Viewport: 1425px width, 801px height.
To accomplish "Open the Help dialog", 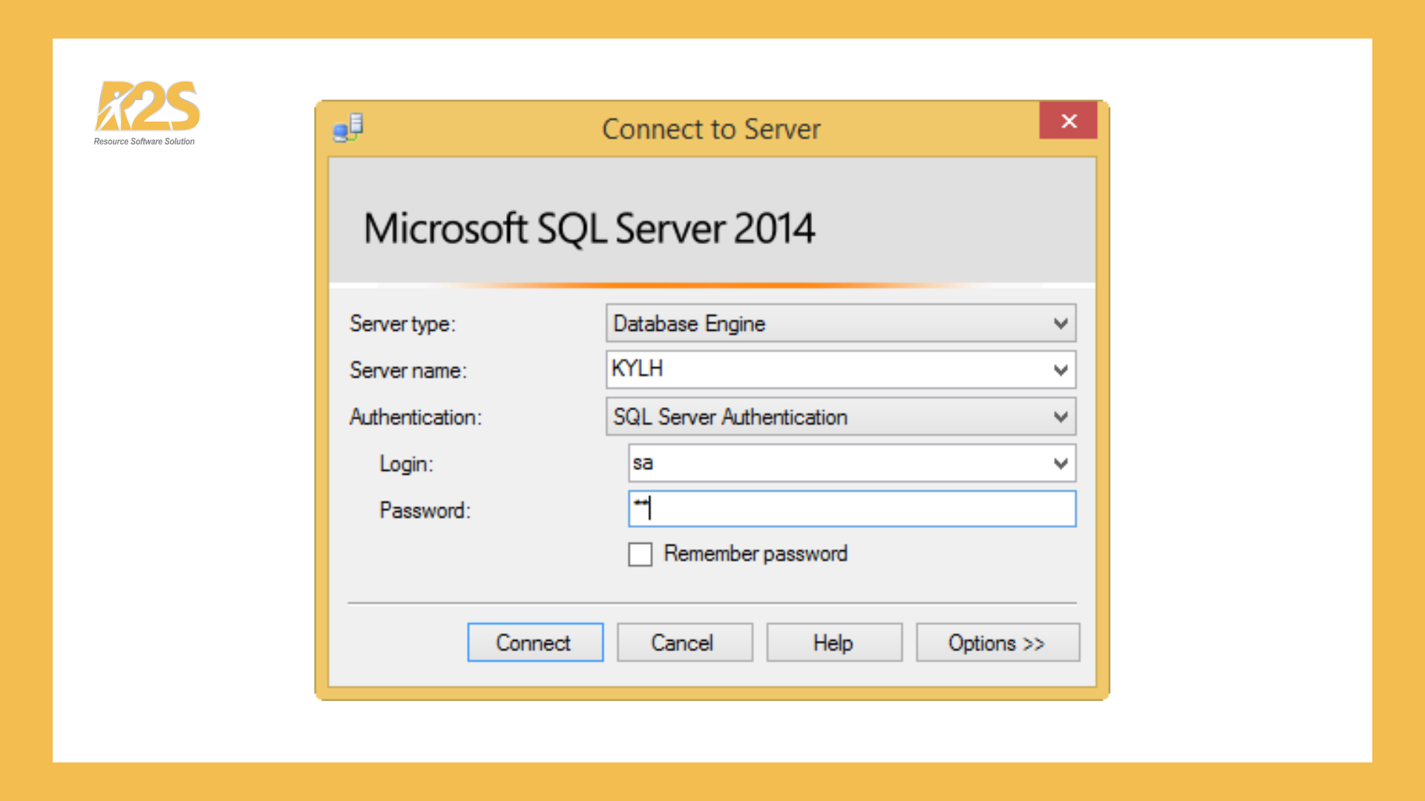I will (x=833, y=642).
